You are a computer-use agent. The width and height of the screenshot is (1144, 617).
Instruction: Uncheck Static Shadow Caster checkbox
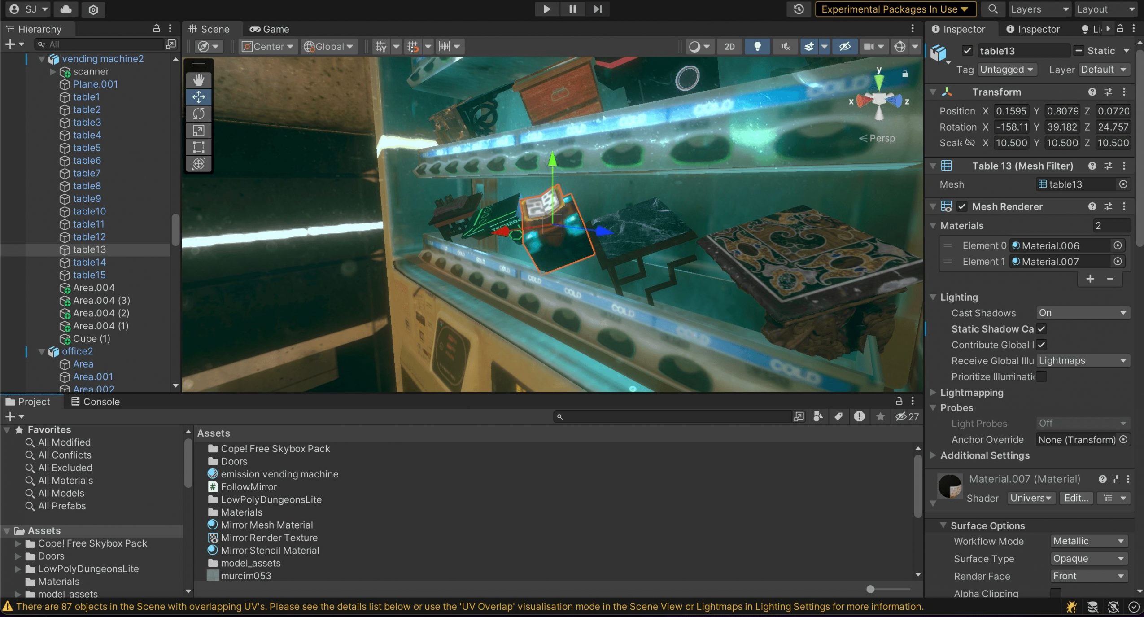[x=1042, y=329]
